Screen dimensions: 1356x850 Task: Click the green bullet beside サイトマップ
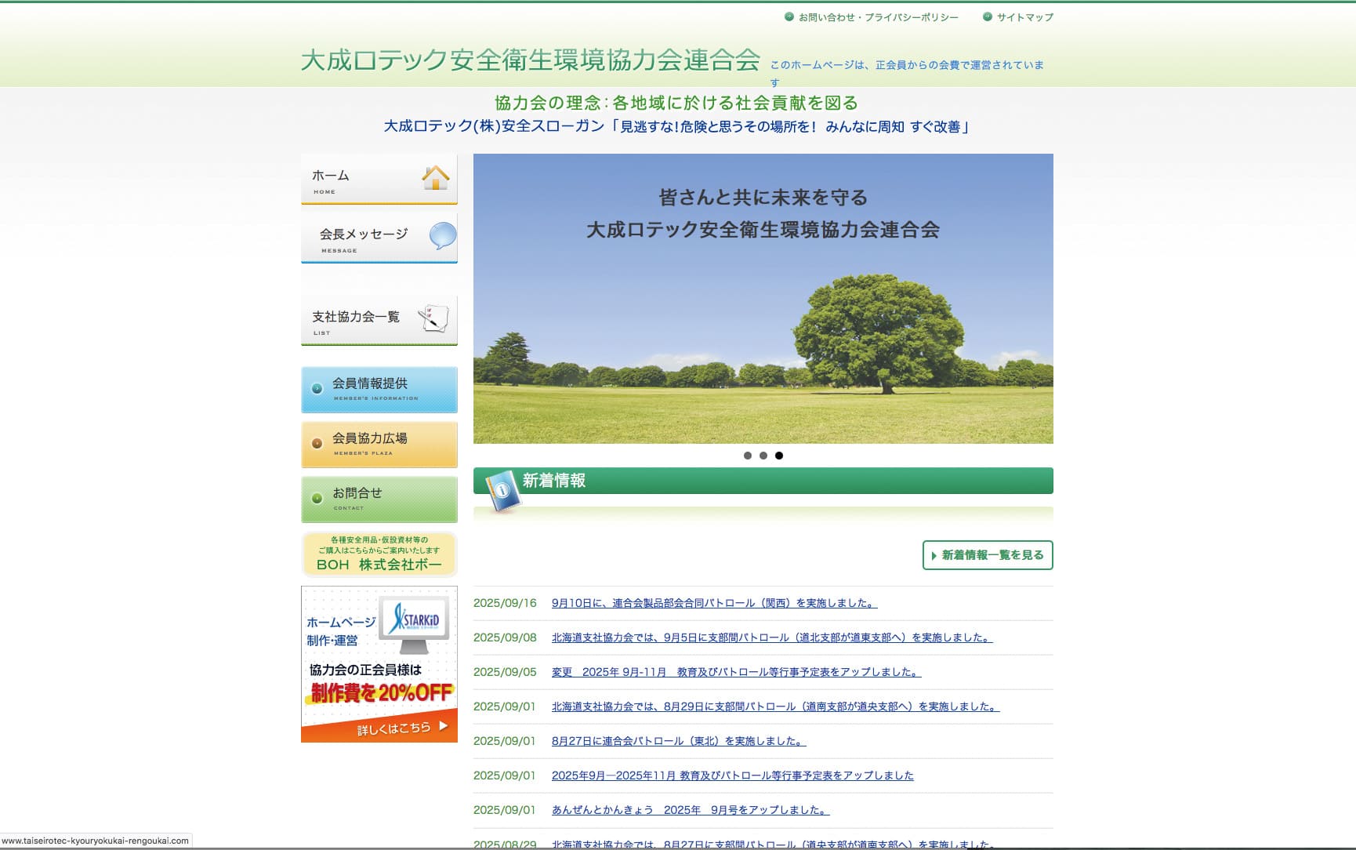(988, 16)
